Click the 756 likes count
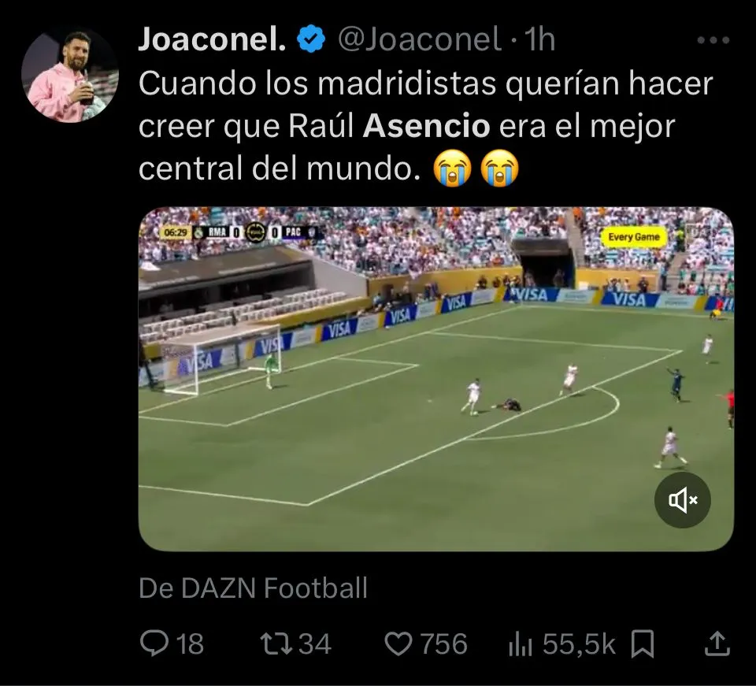Viewport: 756px width, 686px height. 443,644
